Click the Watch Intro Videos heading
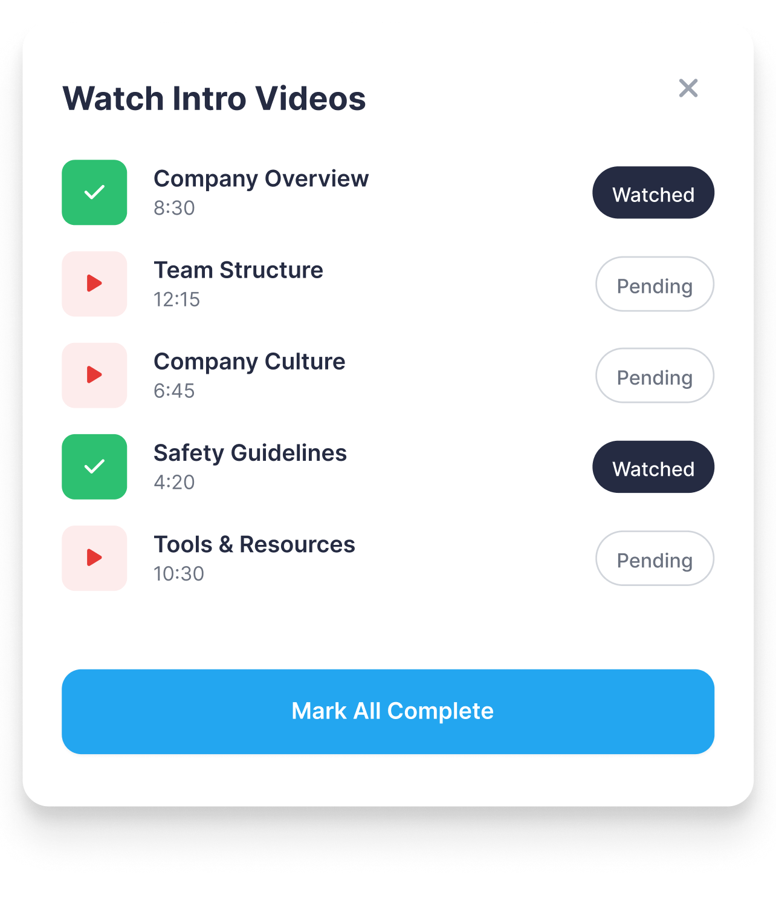Image resolution: width=776 pixels, height=918 pixels. [214, 98]
